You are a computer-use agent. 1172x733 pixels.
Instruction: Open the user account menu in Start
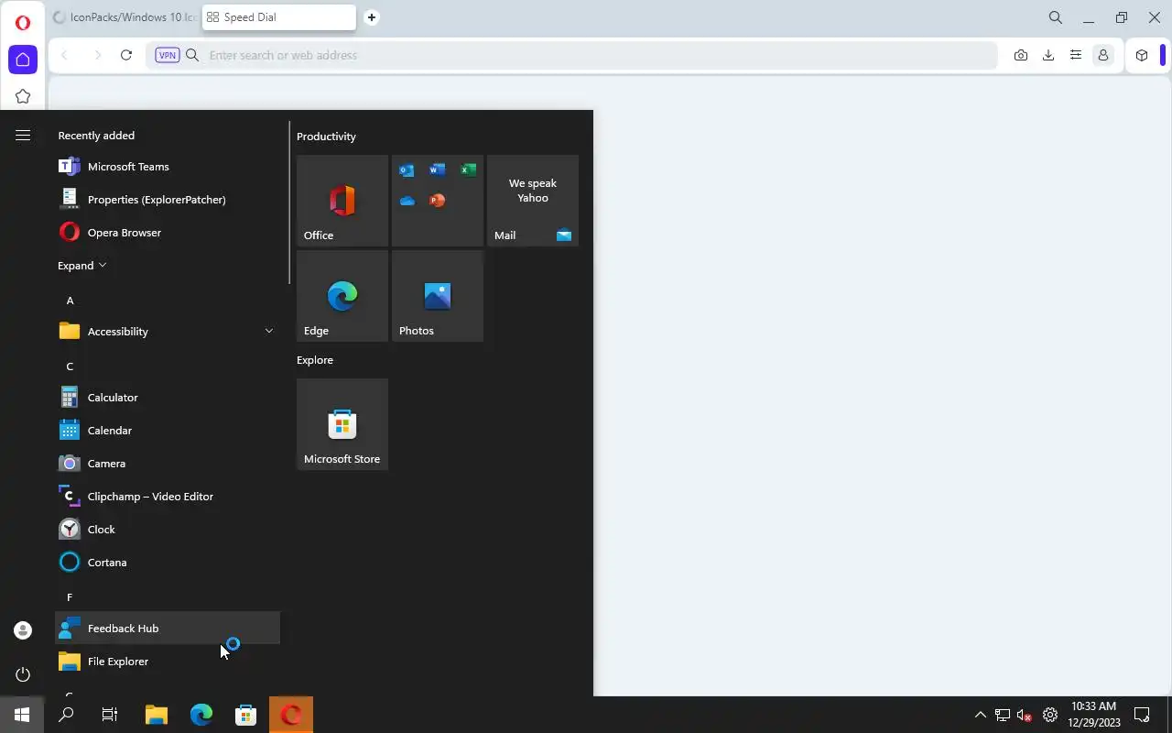[23, 630]
